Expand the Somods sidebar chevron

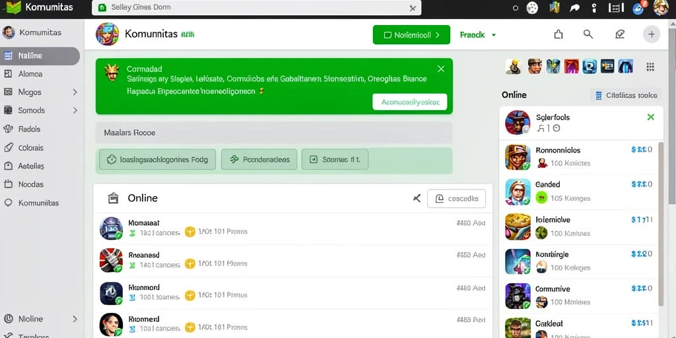[x=75, y=110]
